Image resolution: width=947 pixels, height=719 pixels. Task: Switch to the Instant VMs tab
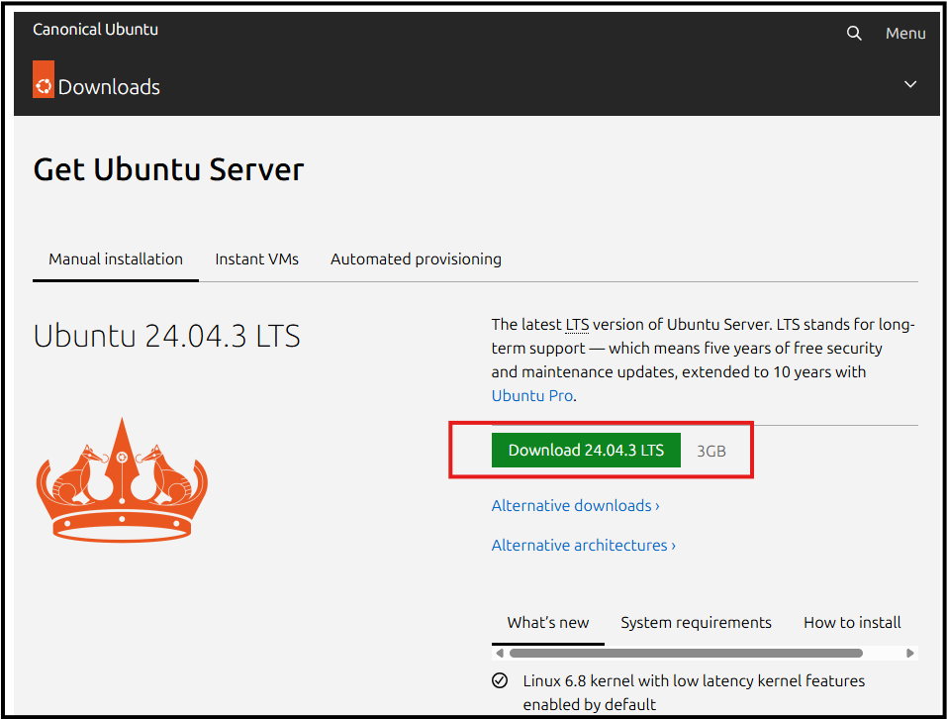256,259
